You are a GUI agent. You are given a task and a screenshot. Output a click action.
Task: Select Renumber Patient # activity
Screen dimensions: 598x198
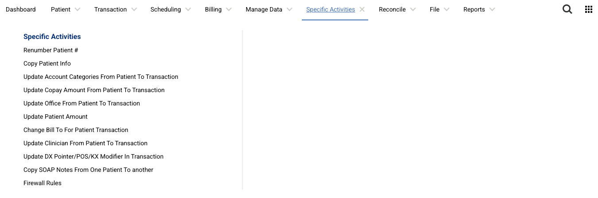click(51, 50)
